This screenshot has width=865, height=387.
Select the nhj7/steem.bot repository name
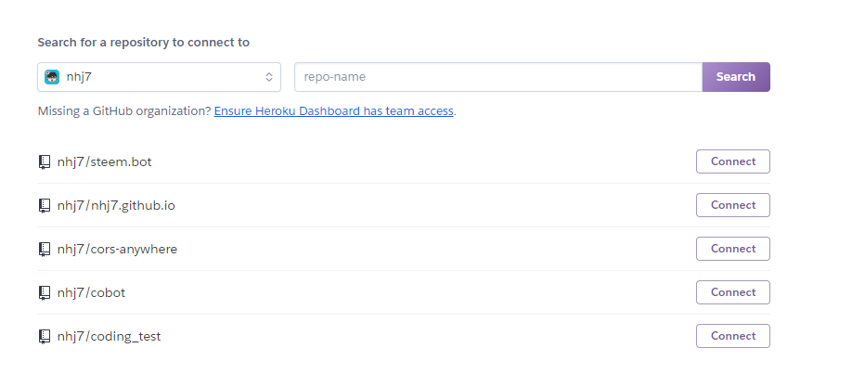[104, 162]
